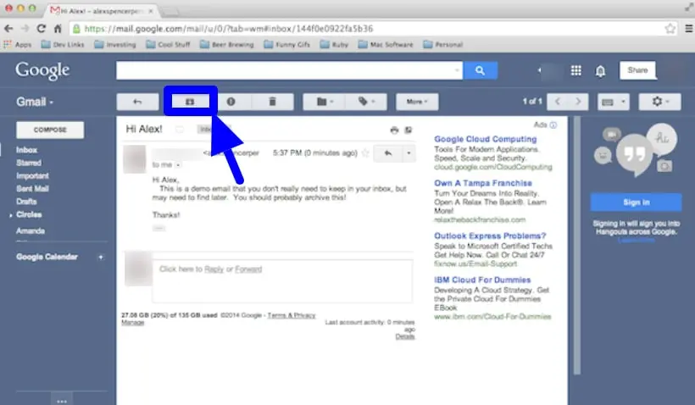This screenshot has height=405, width=695.
Task: Reload the page in browser
Action: pos(42,28)
